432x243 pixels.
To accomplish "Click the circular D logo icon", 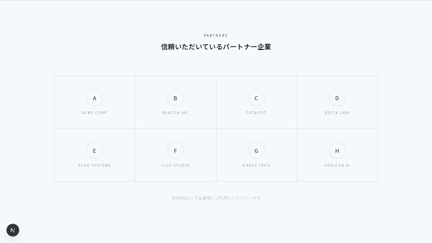I will [337, 98].
